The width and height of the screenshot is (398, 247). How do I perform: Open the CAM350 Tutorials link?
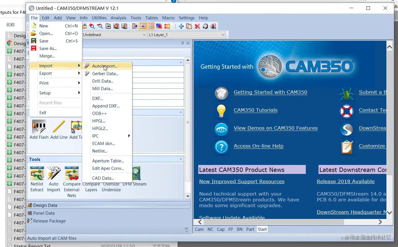(256, 110)
